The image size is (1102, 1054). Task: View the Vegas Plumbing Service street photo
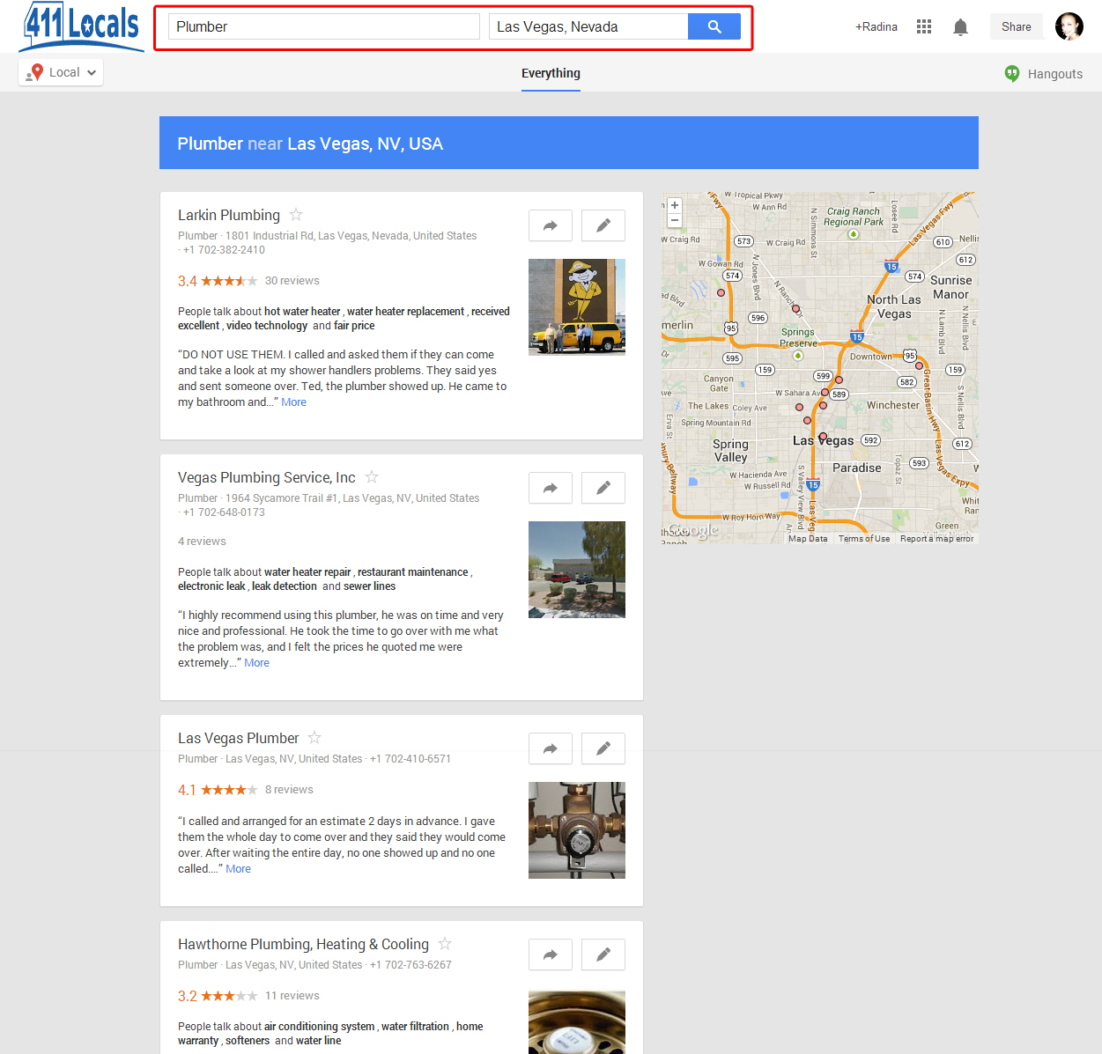(x=577, y=570)
